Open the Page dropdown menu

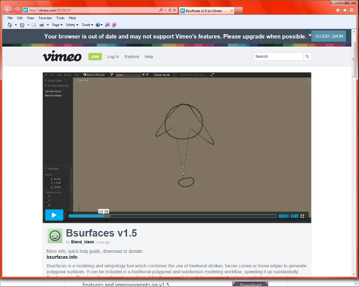click(57, 25)
